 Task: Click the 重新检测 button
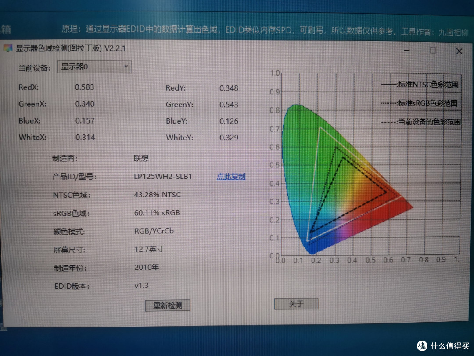pyautogui.click(x=168, y=305)
